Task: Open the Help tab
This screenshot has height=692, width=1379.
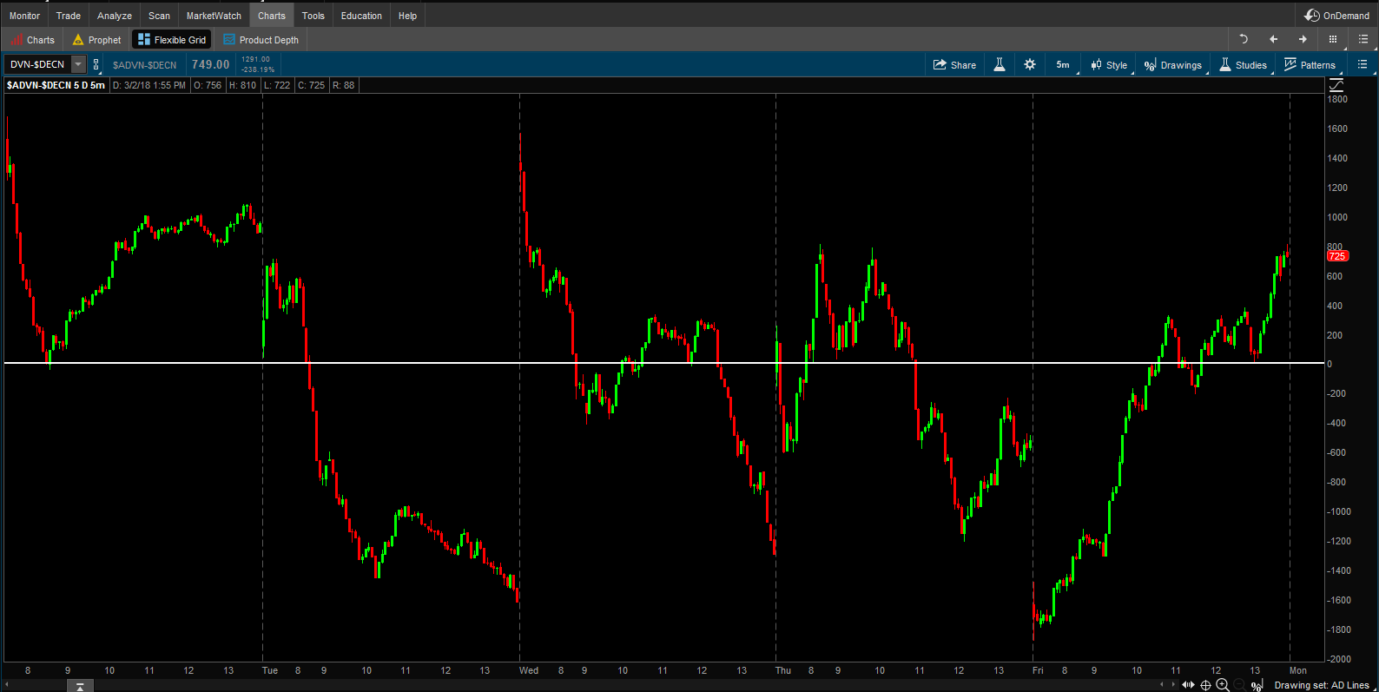Action: click(x=407, y=16)
